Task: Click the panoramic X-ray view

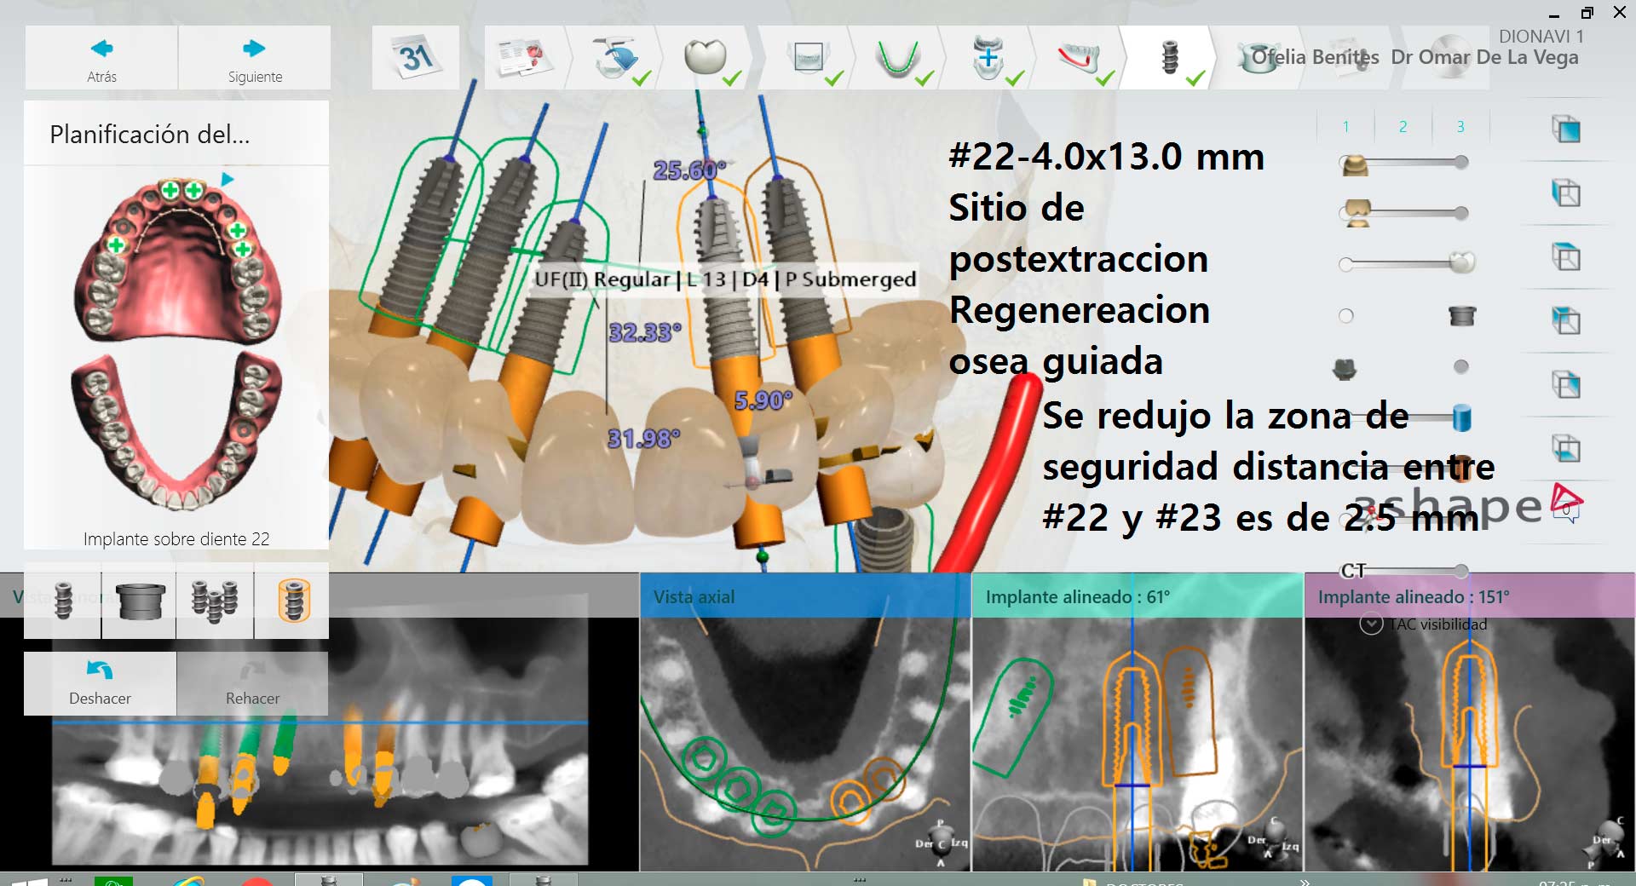Action: click(x=320, y=741)
